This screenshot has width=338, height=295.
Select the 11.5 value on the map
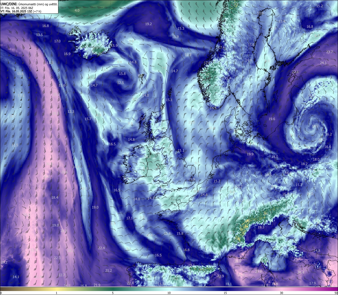click(15, 145)
